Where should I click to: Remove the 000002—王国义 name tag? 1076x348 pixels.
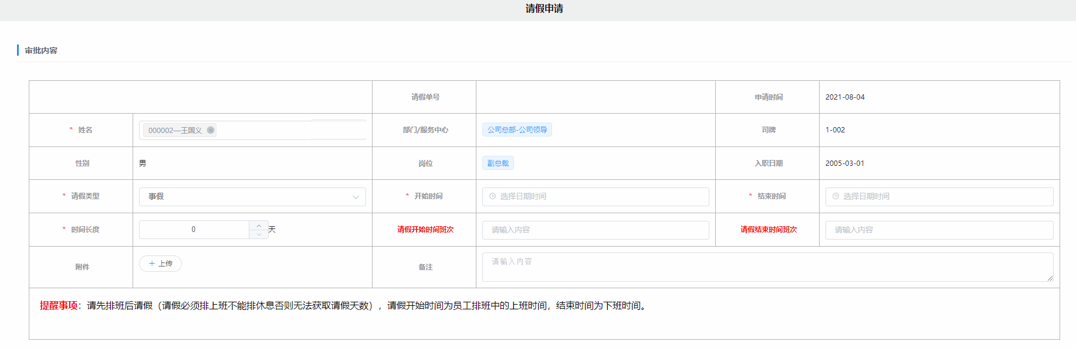click(211, 130)
